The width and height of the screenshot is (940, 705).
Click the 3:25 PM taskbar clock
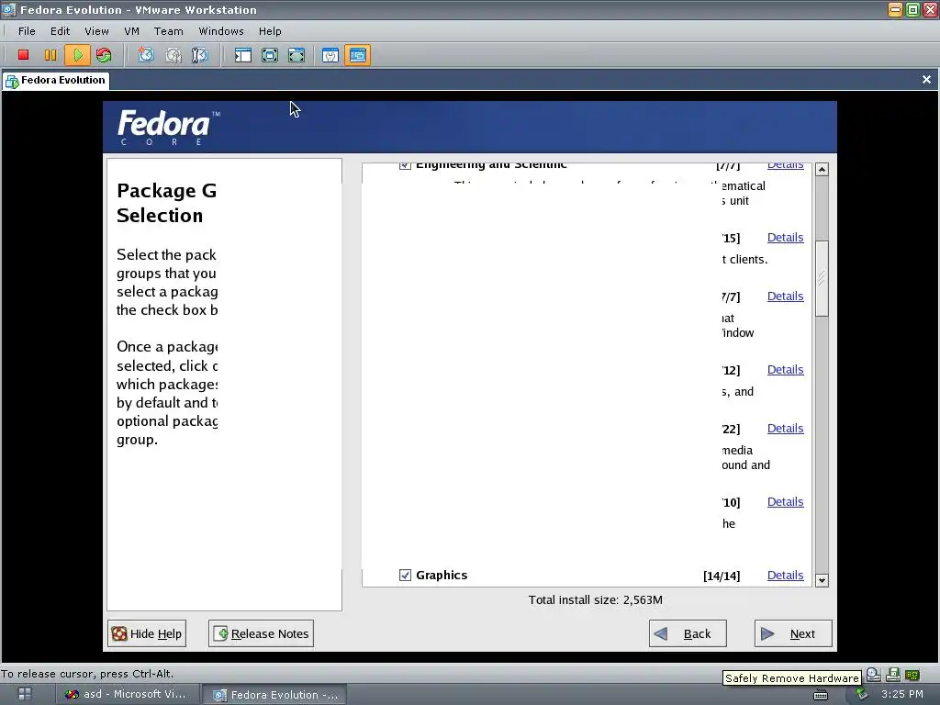902,694
